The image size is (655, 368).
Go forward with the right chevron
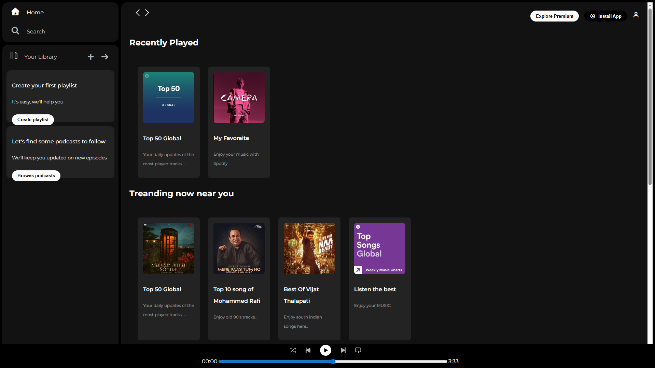(x=147, y=13)
